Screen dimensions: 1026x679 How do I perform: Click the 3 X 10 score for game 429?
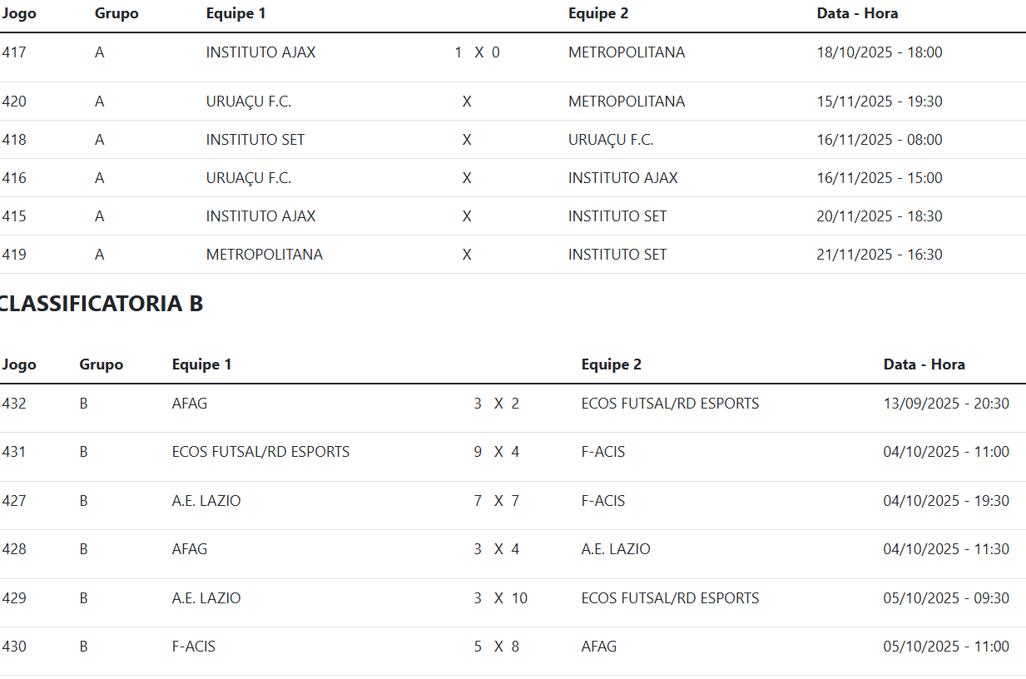click(x=500, y=598)
